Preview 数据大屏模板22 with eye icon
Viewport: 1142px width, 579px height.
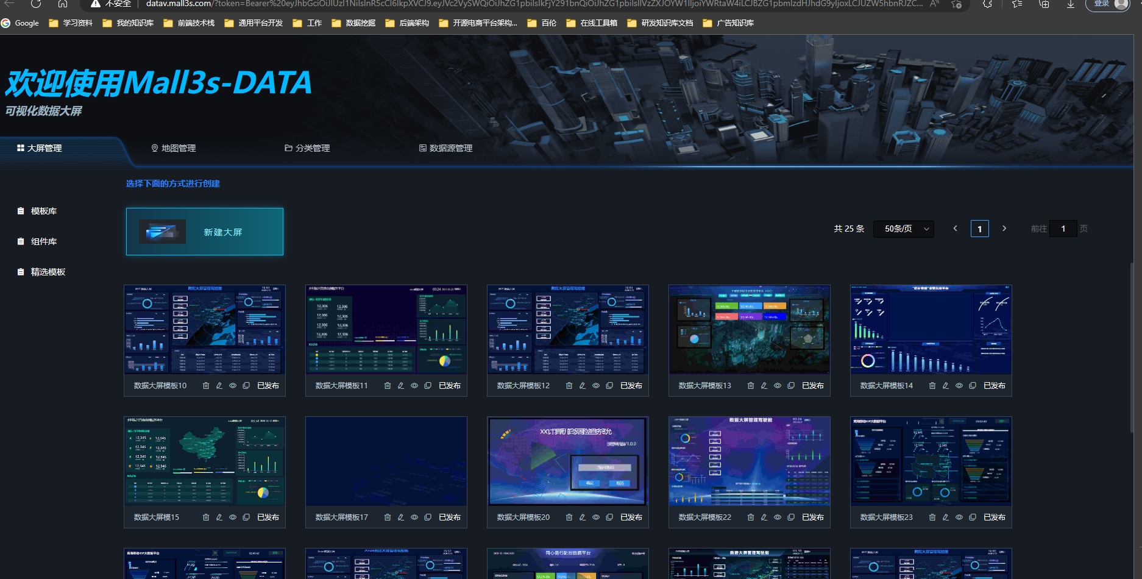click(x=778, y=517)
